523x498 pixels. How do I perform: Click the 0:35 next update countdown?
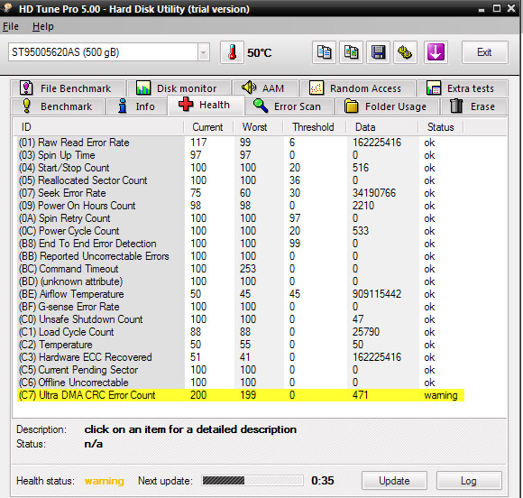point(323,481)
